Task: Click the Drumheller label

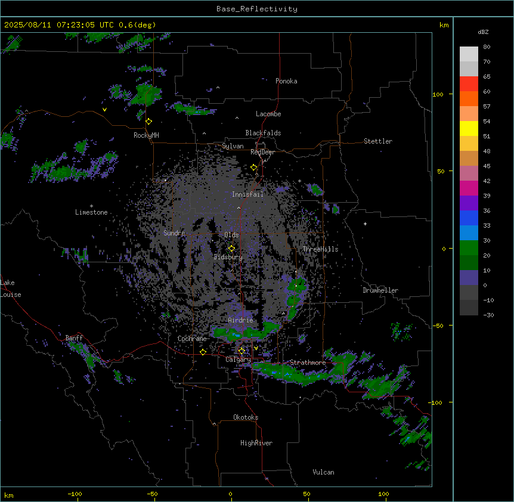Action: coord(380,290)
